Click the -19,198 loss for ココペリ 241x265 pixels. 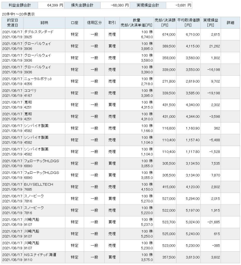[x=214, y=93]
